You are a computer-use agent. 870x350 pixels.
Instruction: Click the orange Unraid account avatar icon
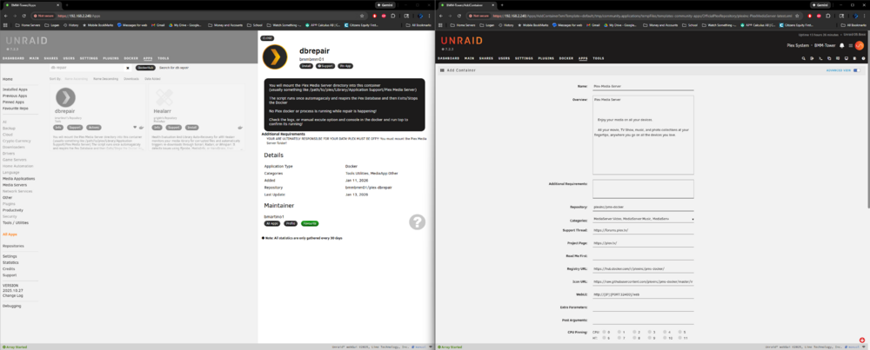pos(859,45)
